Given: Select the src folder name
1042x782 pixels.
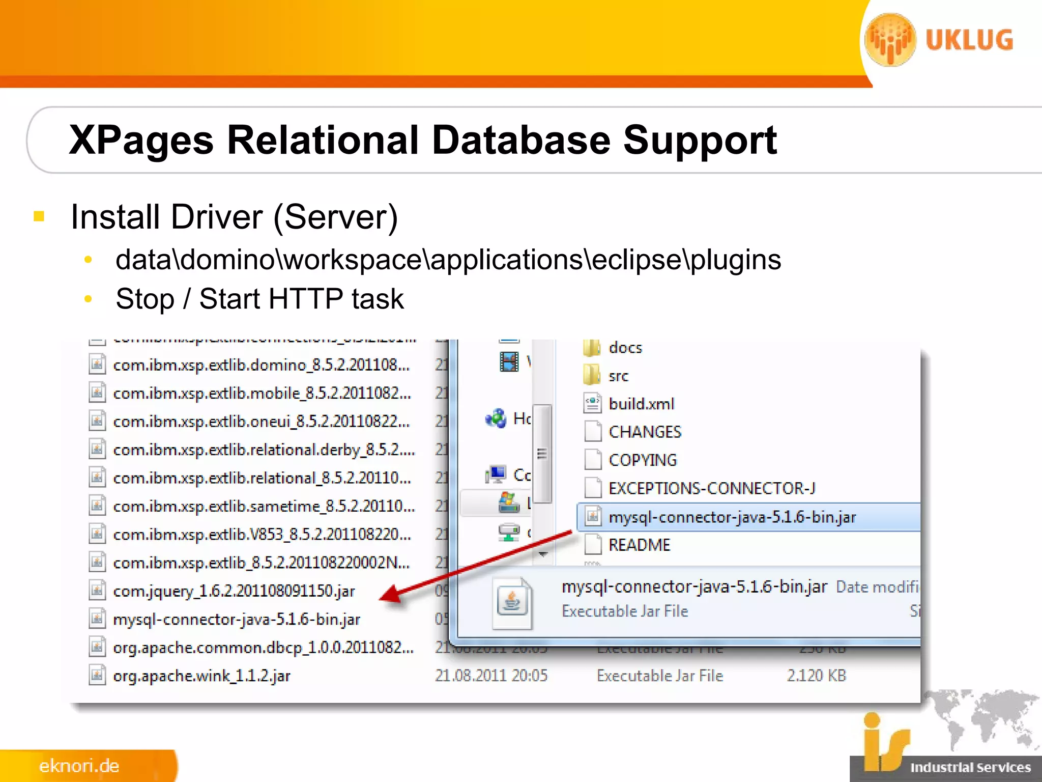Looking at the screenshot, I should pyautogui.click(x=619, y=376).
